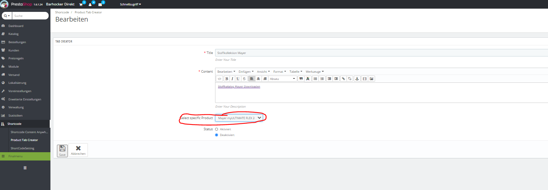Insert a numbered list

(322, 78)
